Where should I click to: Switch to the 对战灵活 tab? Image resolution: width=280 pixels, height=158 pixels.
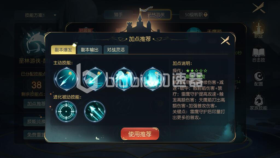point(116,50)
